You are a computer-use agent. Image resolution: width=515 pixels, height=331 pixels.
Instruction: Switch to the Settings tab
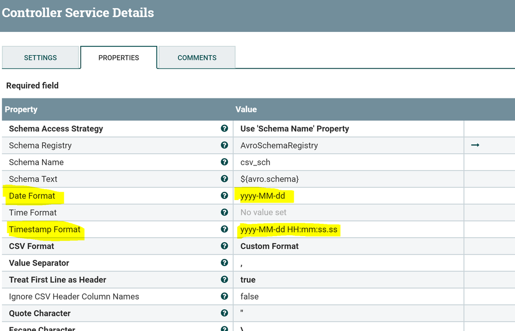(40, 58)
